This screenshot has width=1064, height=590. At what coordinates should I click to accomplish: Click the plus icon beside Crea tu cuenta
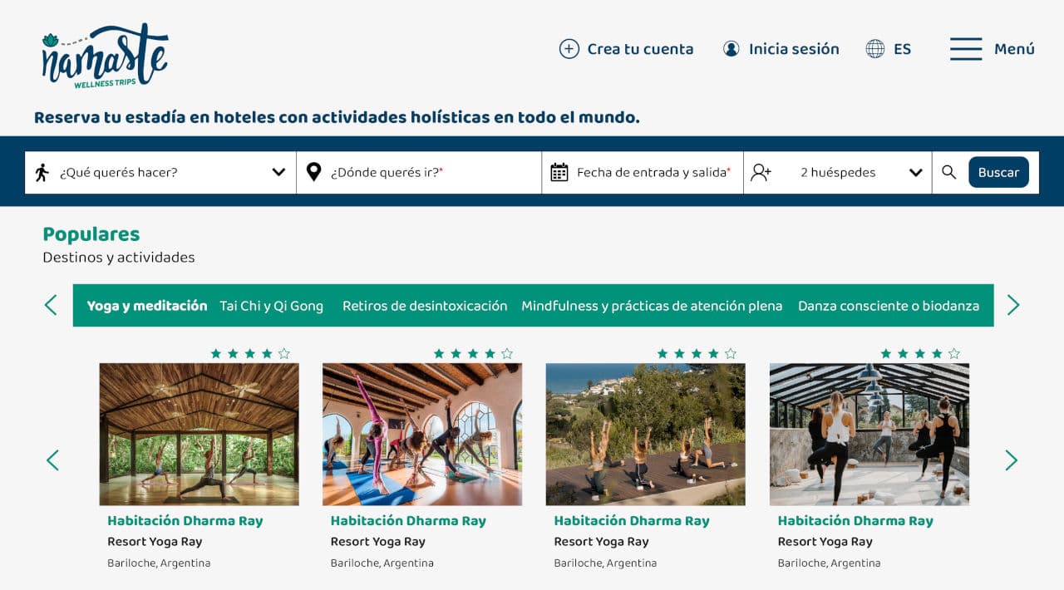(x=569, y=49)
